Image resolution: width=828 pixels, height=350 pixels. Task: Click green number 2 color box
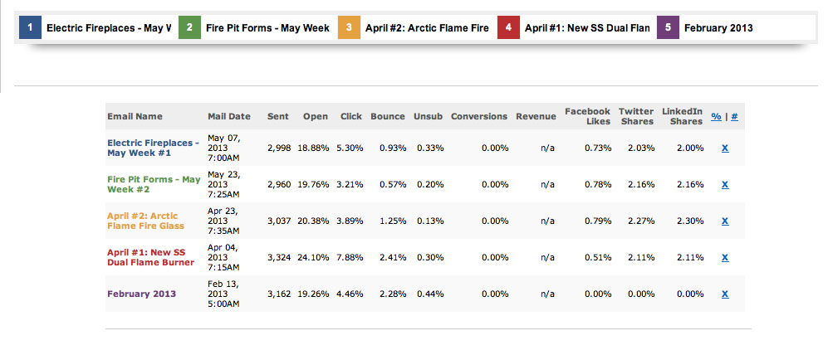tap(190, 27)
